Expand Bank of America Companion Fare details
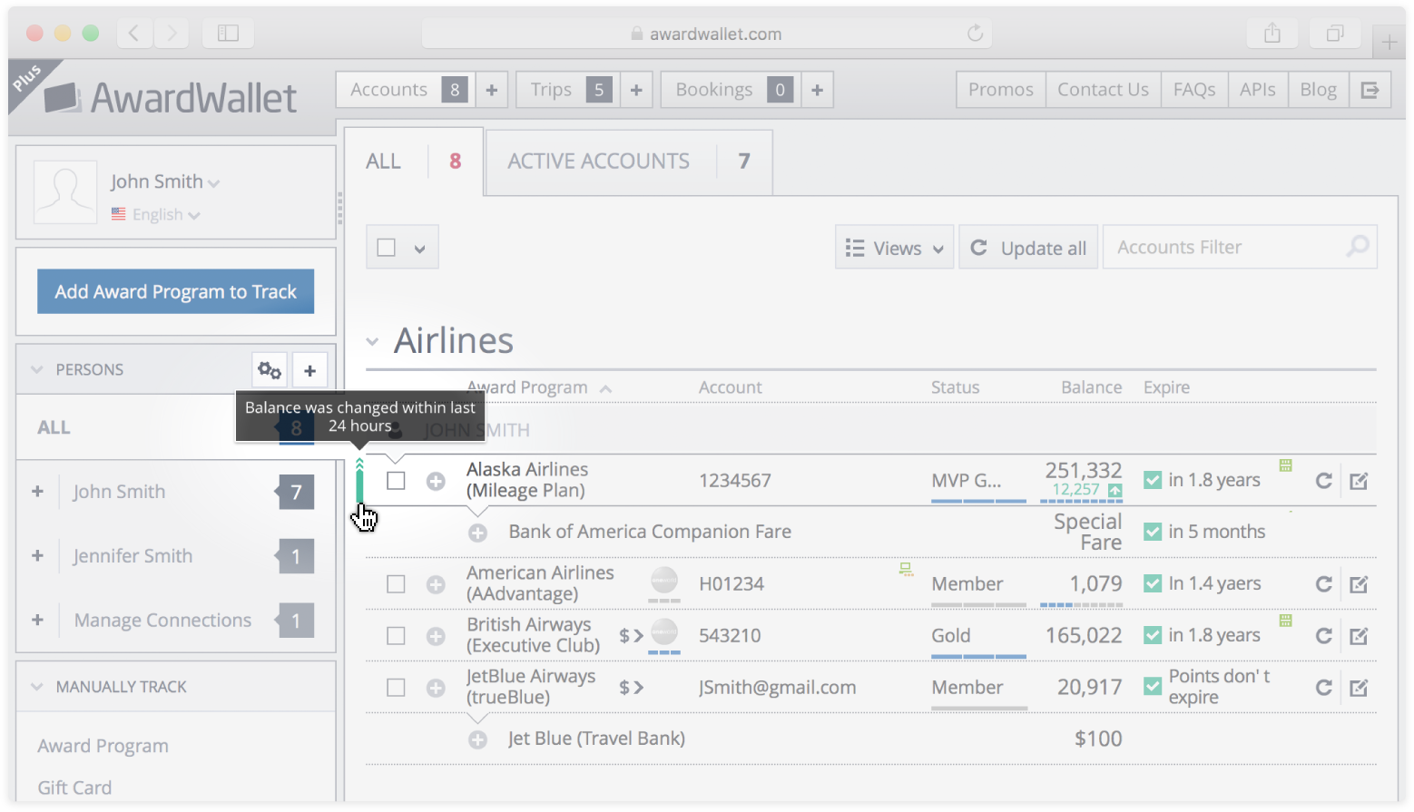This screenshot has width=1414, height=812. coord(477,533)
